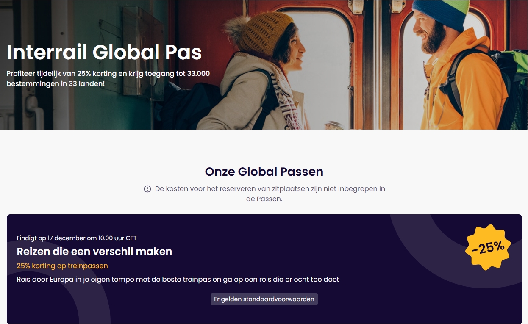528x324 pixels.
Task: Click the yellow -25% discount badge
Action: click(488, 247)
